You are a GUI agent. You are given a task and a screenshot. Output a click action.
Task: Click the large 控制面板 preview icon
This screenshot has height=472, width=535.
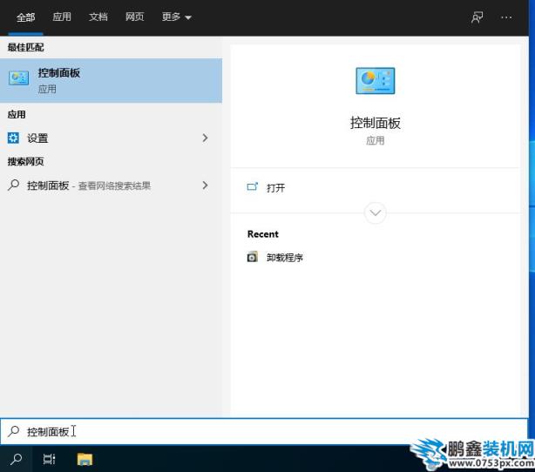[x=375, y=81]
